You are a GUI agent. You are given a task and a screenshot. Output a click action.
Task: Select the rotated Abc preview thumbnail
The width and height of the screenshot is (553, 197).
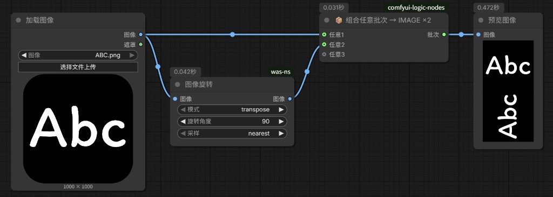tap(508, 116)
